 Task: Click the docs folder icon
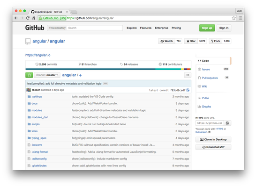coord(29,103)
